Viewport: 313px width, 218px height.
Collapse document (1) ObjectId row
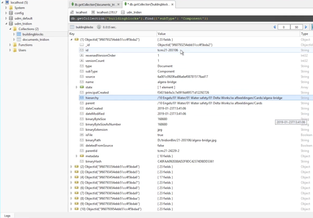pos(72,39)
